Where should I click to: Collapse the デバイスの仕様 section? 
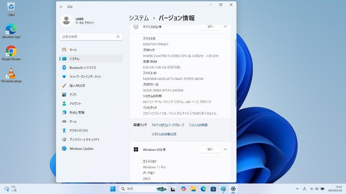click(225, 27)
